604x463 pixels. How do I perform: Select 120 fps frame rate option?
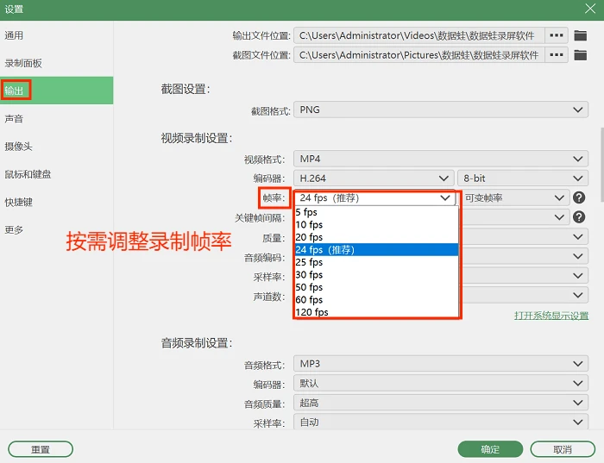(377, 312)
